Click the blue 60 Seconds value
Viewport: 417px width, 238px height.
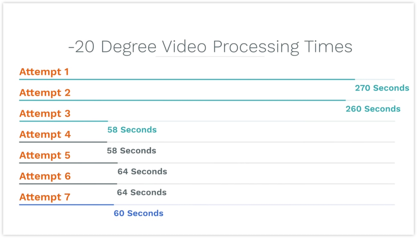point(139,213)
